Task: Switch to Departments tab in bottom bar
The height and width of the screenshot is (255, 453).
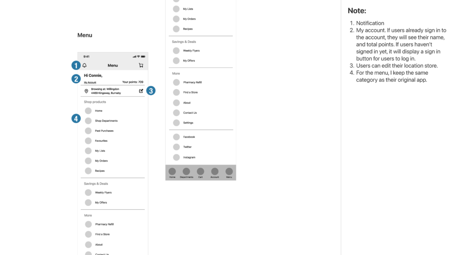Action: coord(186,172)
